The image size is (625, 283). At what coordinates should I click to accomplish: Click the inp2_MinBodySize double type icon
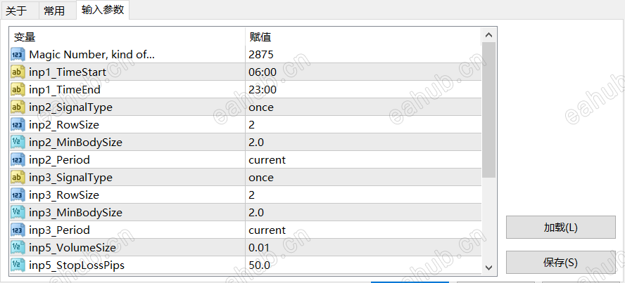click(18, 143)
